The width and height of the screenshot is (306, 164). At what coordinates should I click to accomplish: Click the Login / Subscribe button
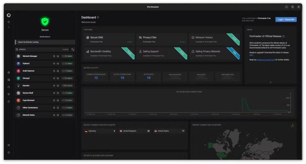click(x=286, y=19)
